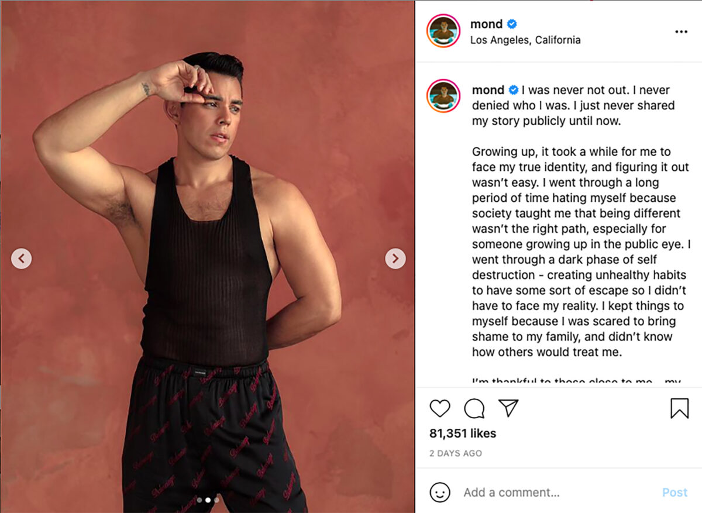Go to the next photo with the right arrow
Image resolution: width=702 pixels, height=513 pixels.
pyautogui.click(x=395, y=258)
